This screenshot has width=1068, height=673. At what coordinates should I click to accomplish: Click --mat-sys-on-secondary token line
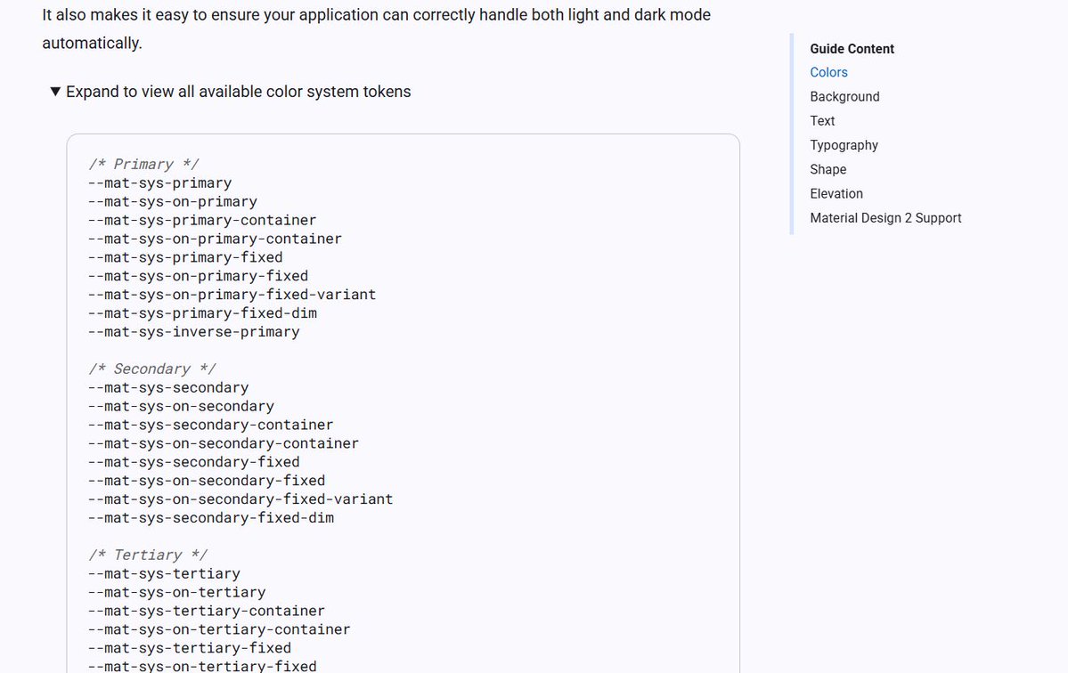point(181,406)
